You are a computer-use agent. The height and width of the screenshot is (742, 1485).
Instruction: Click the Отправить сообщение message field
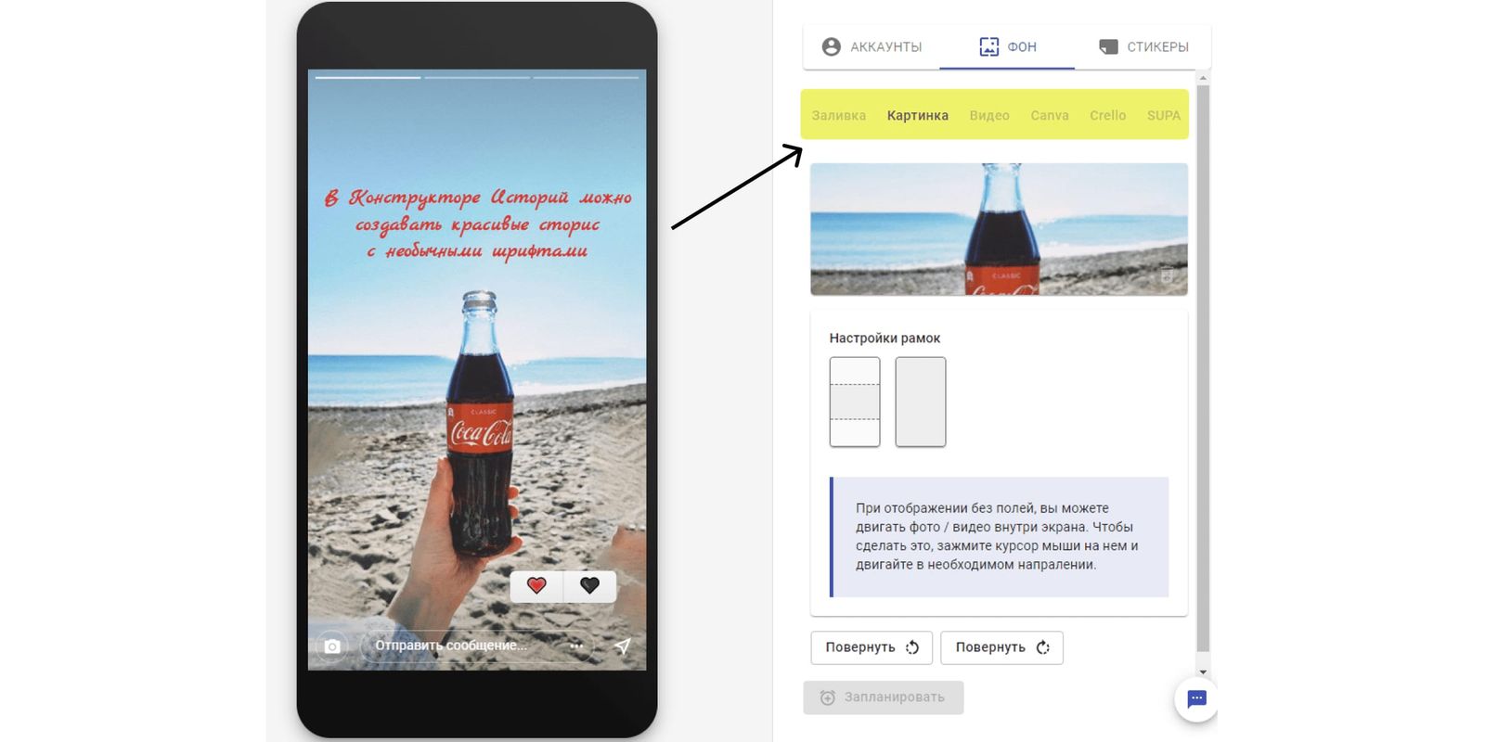point(479,646)
